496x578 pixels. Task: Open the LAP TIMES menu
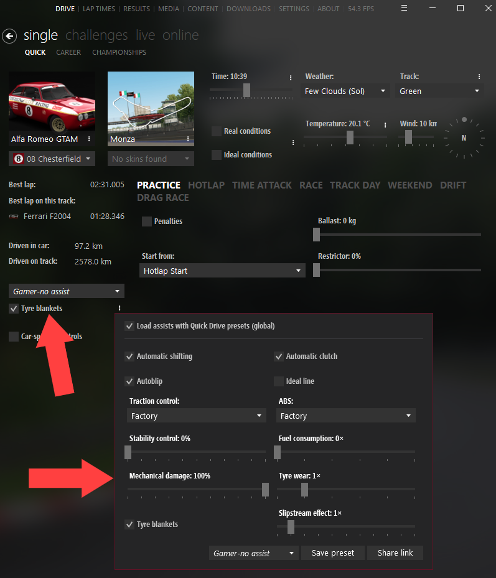[99, 9]
